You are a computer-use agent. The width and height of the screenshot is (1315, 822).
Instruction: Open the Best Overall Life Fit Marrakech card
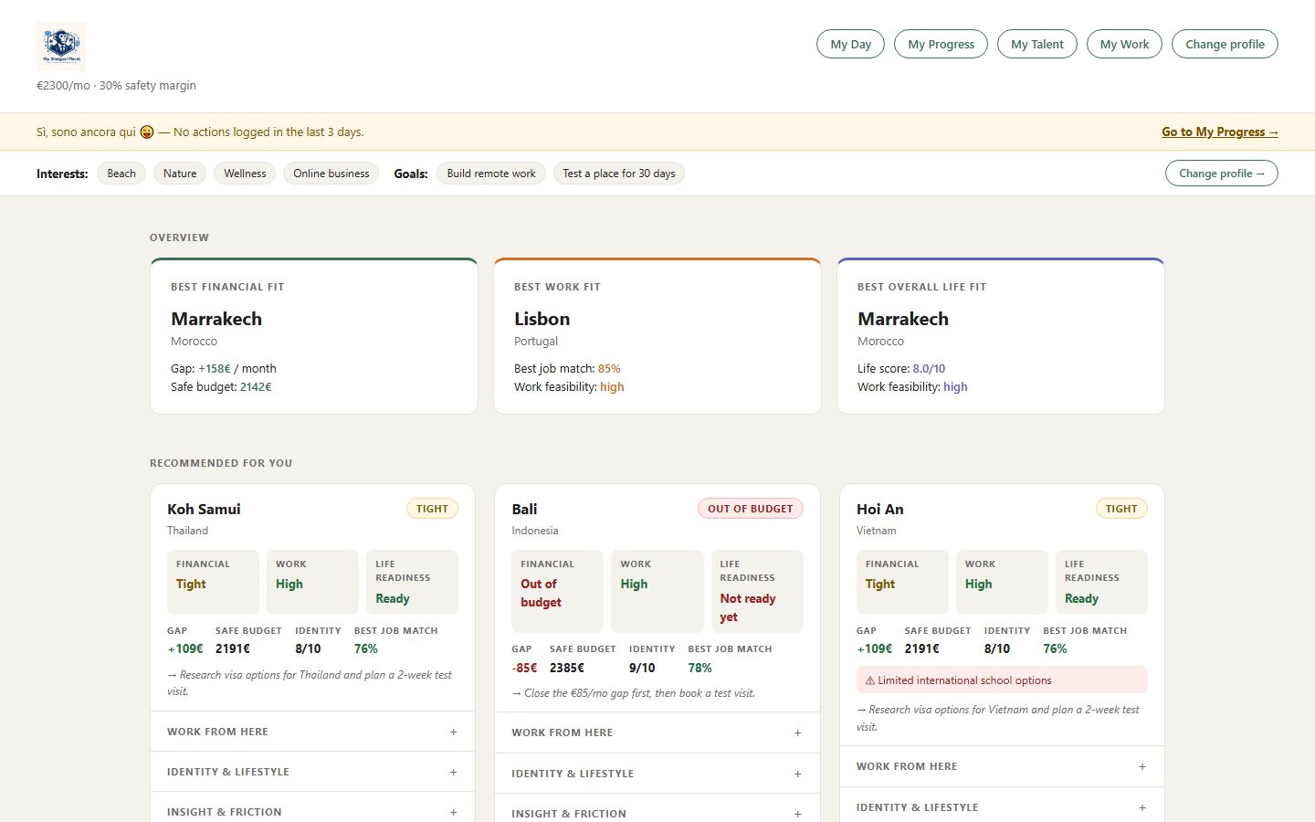[1001, 336]
